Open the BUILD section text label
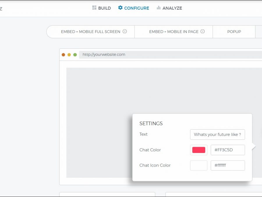This screenshot has width=262, height=197. point(105,8)
